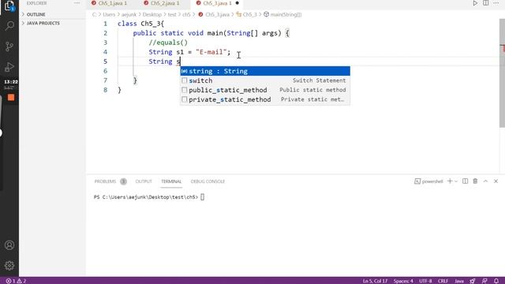
Task: Click the 'ch5' breadcrumb segment
Action: pyautogui.click(x=186, y=14)
